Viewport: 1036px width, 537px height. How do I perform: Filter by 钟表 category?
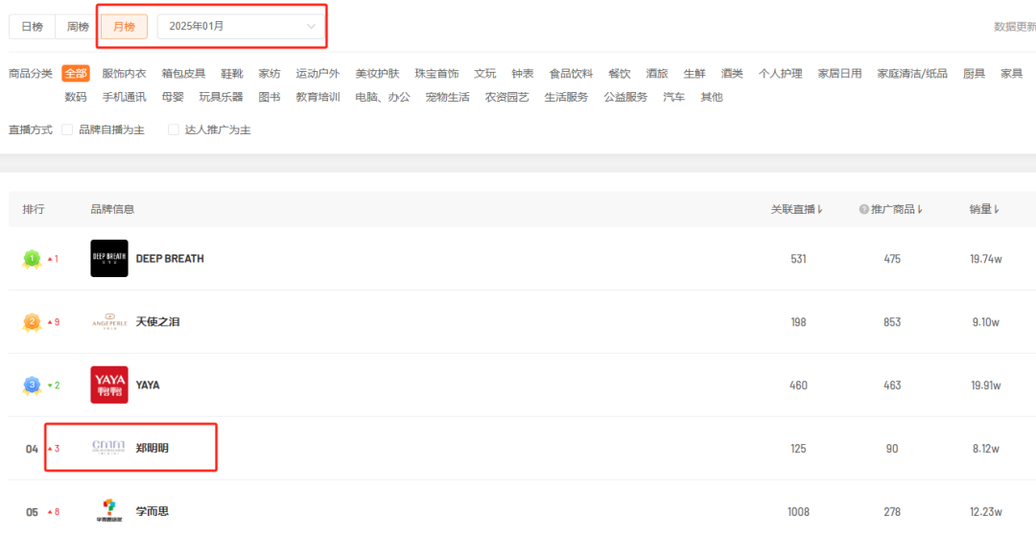[x=522, y=73]
